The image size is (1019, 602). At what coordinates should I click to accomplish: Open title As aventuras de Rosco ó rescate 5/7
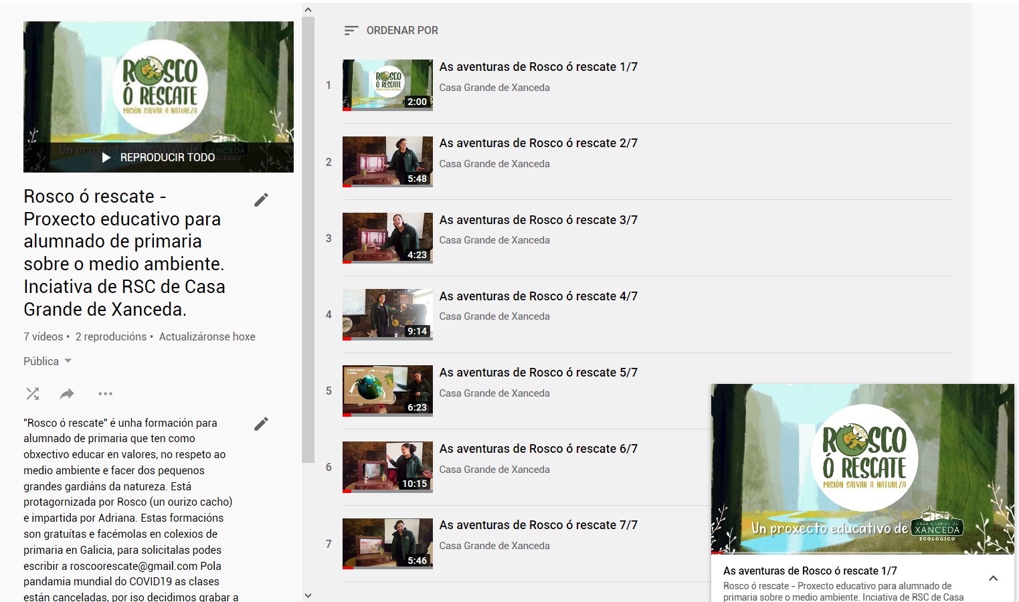click(x=538, y=373)
